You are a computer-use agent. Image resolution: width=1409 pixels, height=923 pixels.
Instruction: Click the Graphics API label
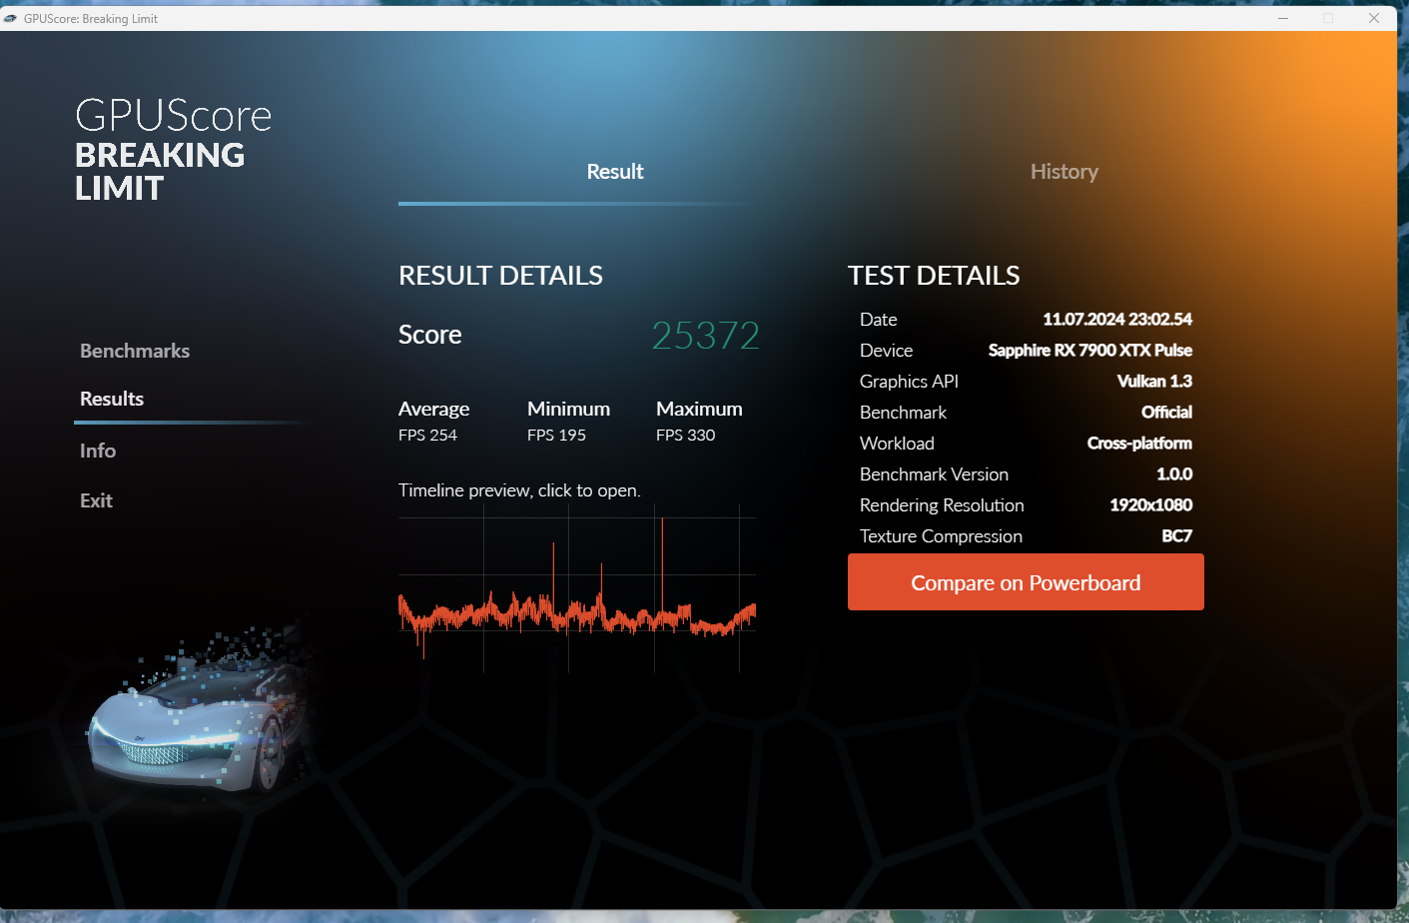click(909, 382)
